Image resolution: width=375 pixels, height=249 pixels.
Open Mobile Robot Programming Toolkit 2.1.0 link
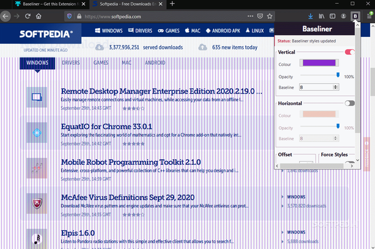tap(131, 162)
